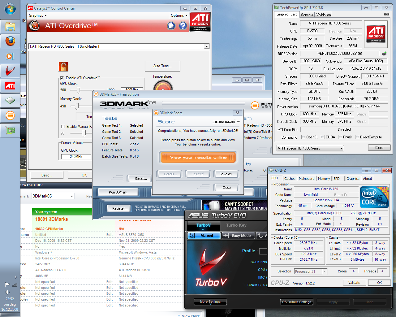396x317 pixels.
Task: Switch to TurboV Turbo Key tab
Action: (236, 225)
